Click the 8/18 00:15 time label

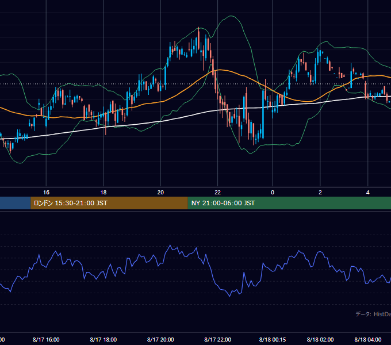coord(273,339)
